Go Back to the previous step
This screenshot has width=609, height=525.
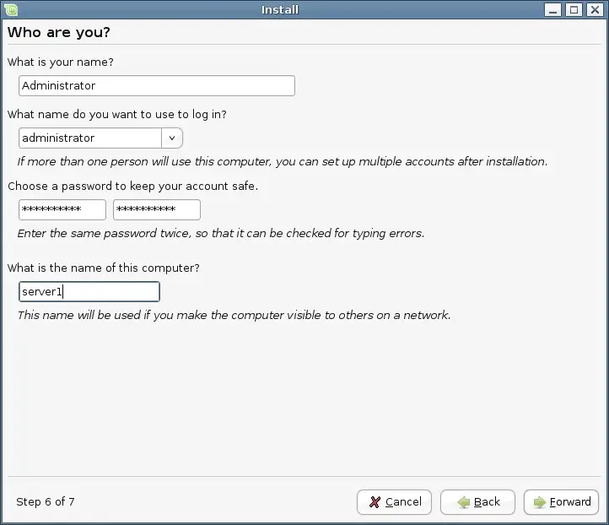[477, 502]
